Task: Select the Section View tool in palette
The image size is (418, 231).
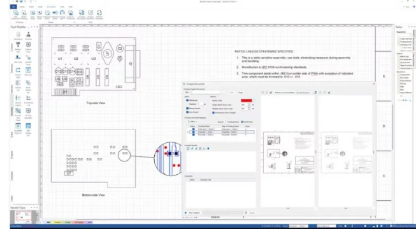Action: click(x=18, y=72)
